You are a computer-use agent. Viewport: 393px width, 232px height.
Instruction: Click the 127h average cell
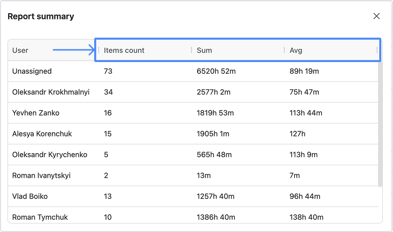(x=297, y=134)
